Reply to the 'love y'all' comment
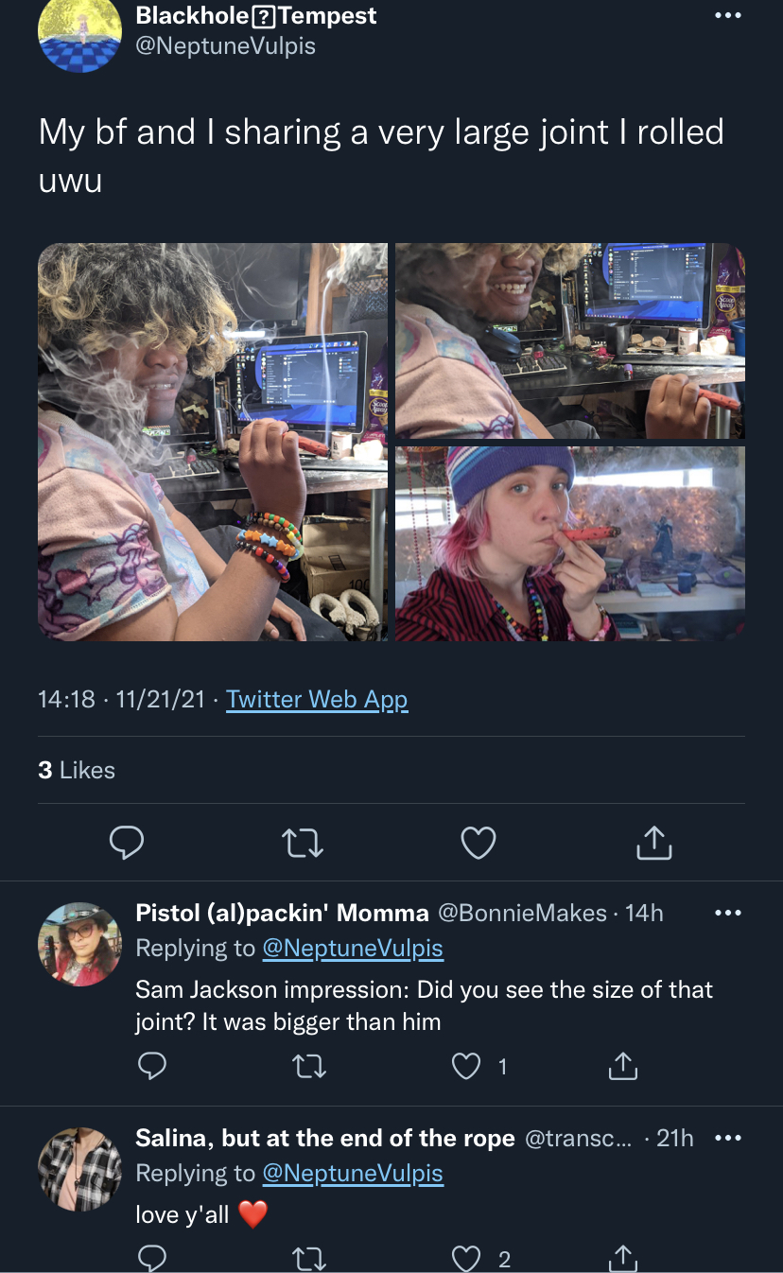This screenshot has width=783, height=1273. [152, 1259]
